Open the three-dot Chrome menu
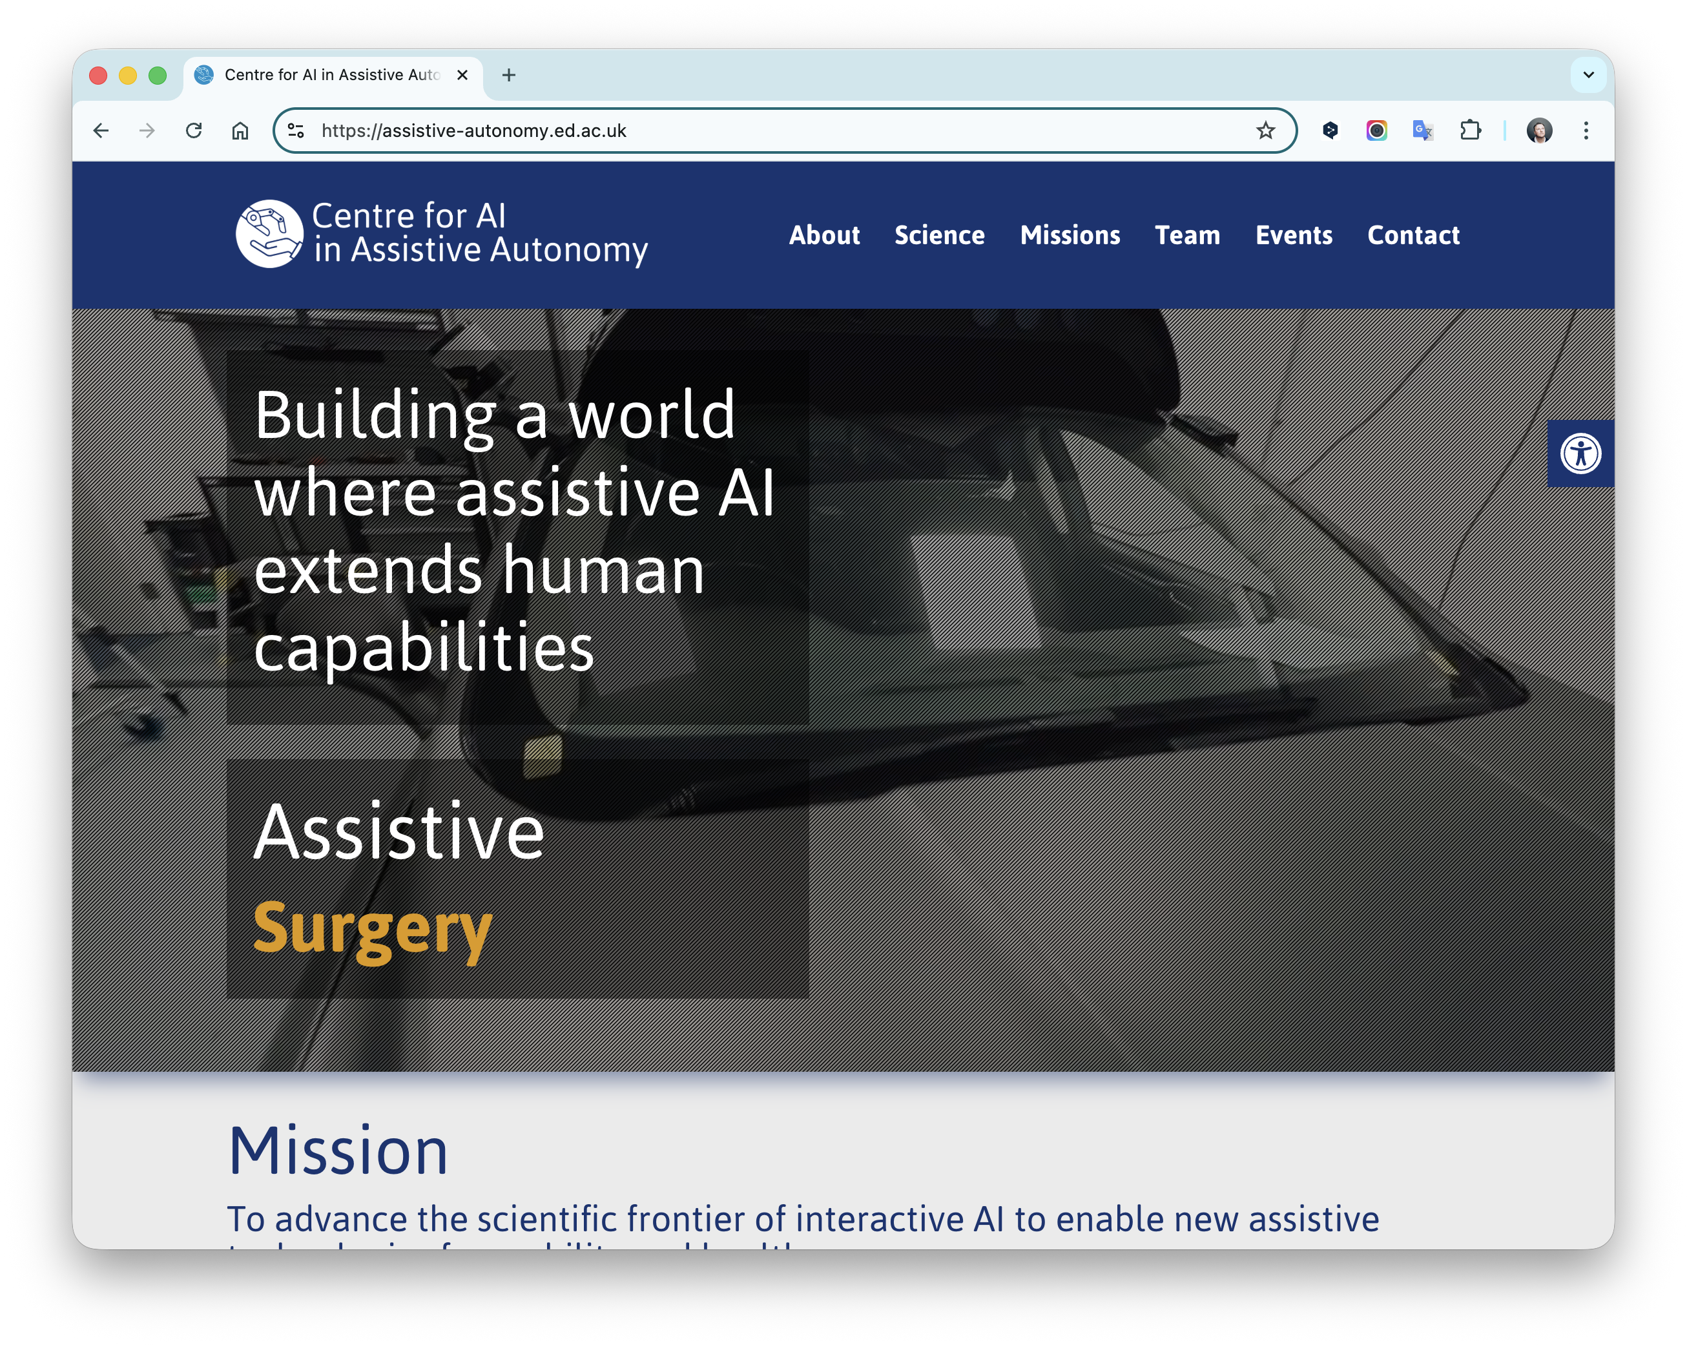 1586,130
